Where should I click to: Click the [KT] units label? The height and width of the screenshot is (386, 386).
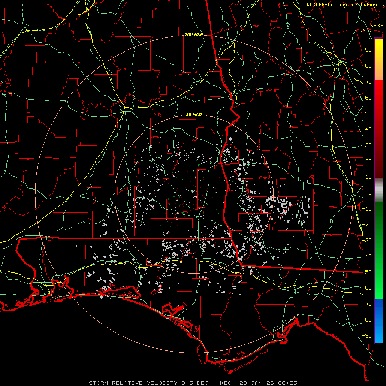(x=366, y=30)
